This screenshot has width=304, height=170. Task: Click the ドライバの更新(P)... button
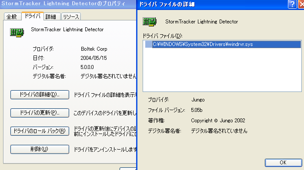[x=40, y=113]
